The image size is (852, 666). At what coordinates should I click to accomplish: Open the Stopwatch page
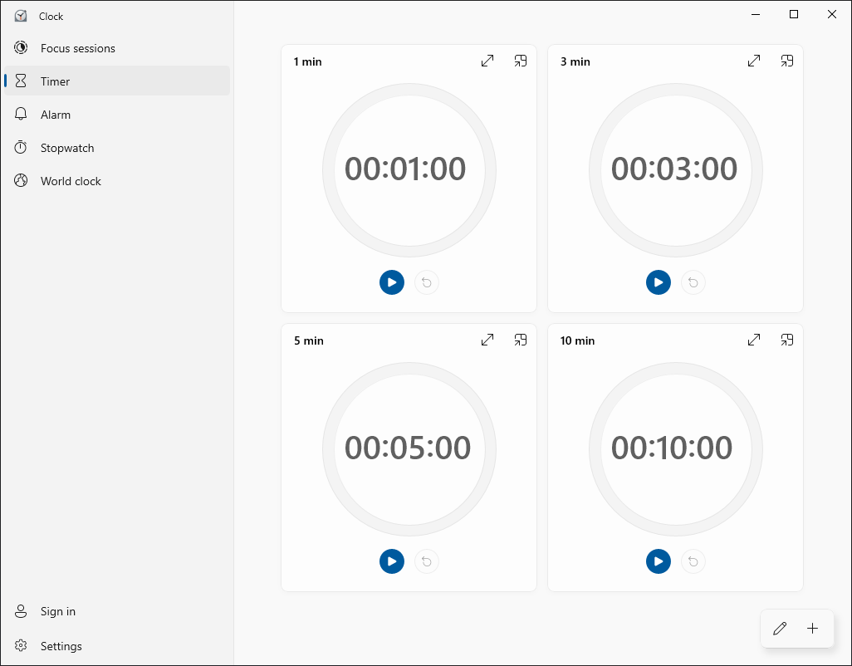117,148
